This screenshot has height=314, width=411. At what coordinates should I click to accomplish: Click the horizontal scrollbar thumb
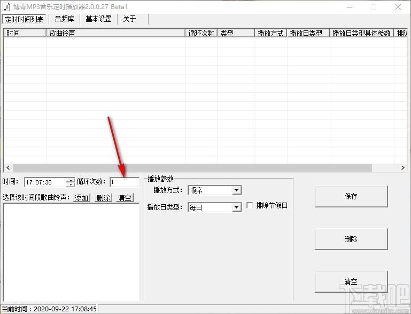click(x=192, y=167)
